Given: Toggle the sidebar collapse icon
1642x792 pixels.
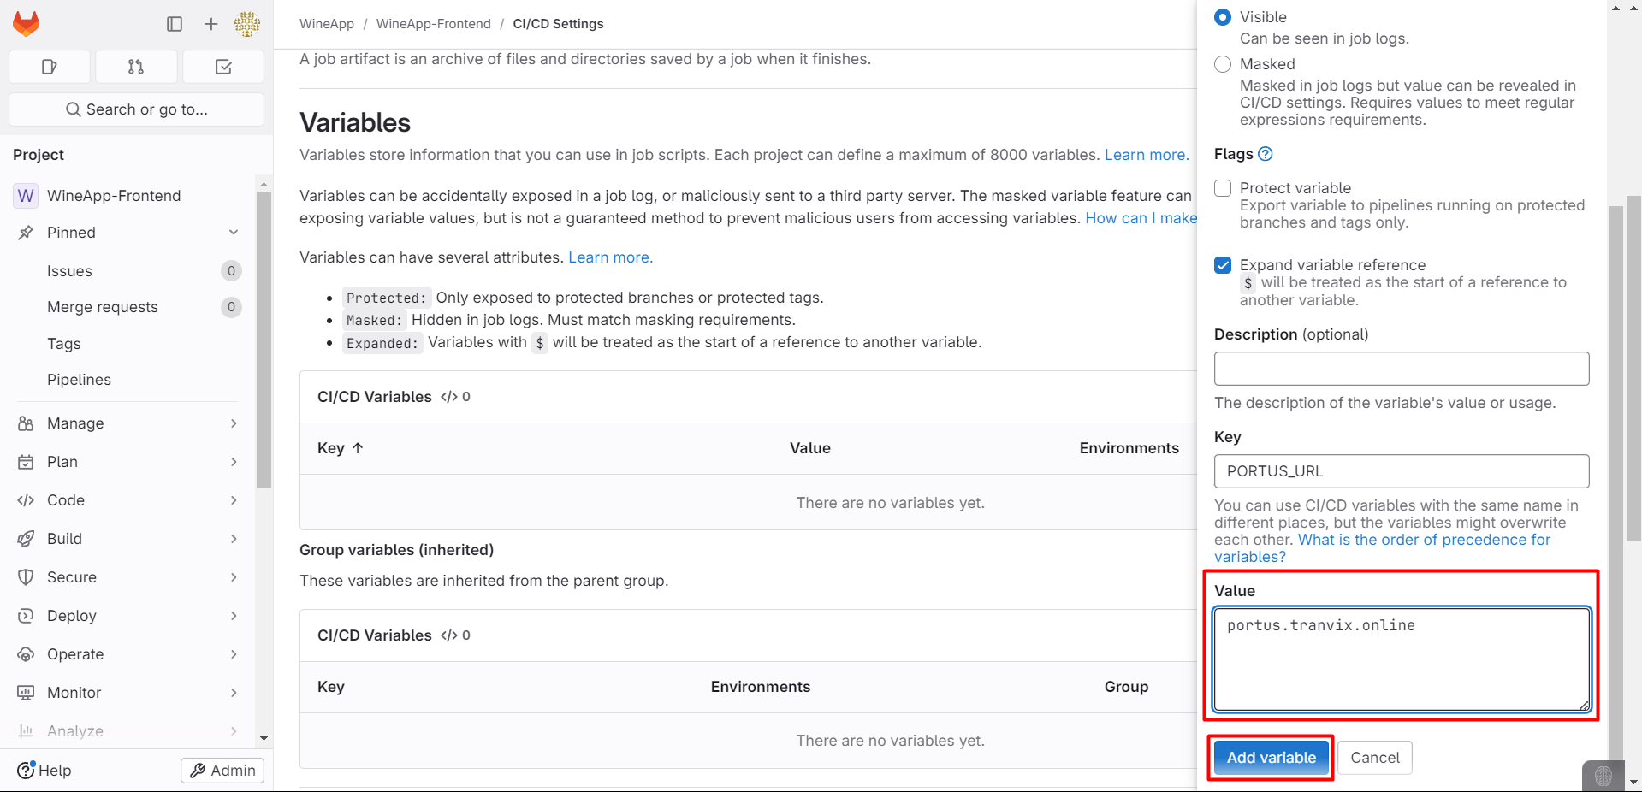Looking at the screenshot, I should (x=175, y=24).
